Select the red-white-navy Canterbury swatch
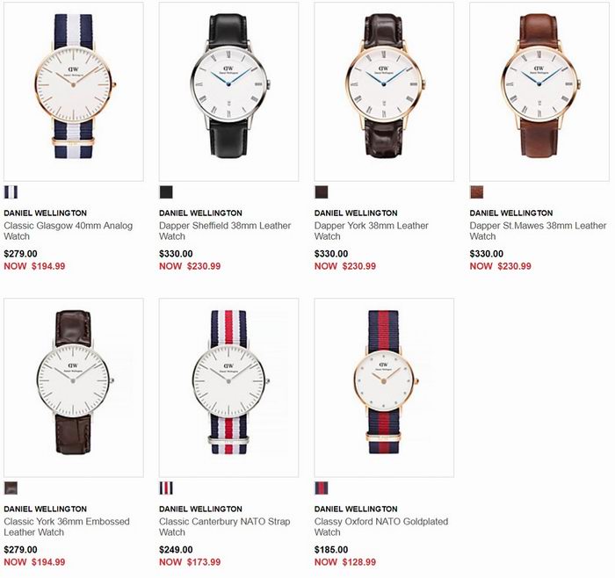The height and width of the screenshot is (578, 615). point(166,488)
